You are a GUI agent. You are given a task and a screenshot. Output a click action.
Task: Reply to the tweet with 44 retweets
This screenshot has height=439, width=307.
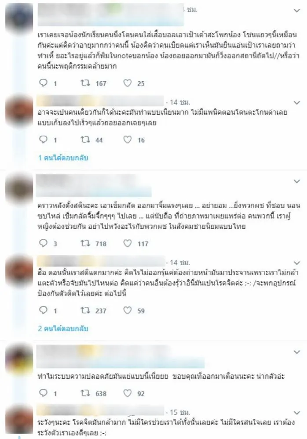(43, 140)
